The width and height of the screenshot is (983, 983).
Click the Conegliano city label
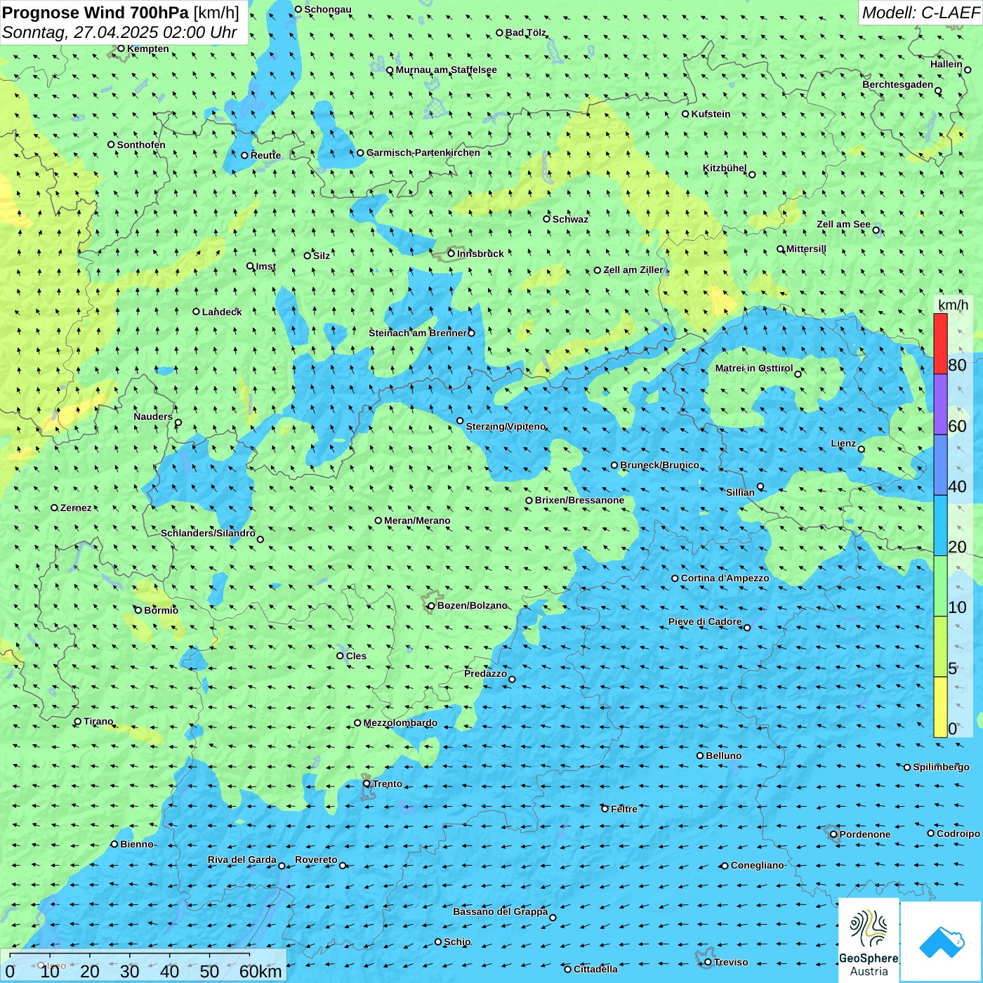[x=757, y=865]
